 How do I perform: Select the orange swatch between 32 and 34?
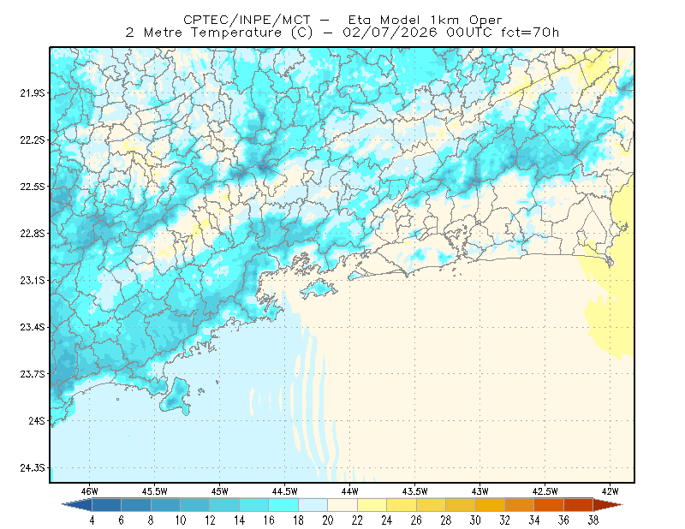520,505
